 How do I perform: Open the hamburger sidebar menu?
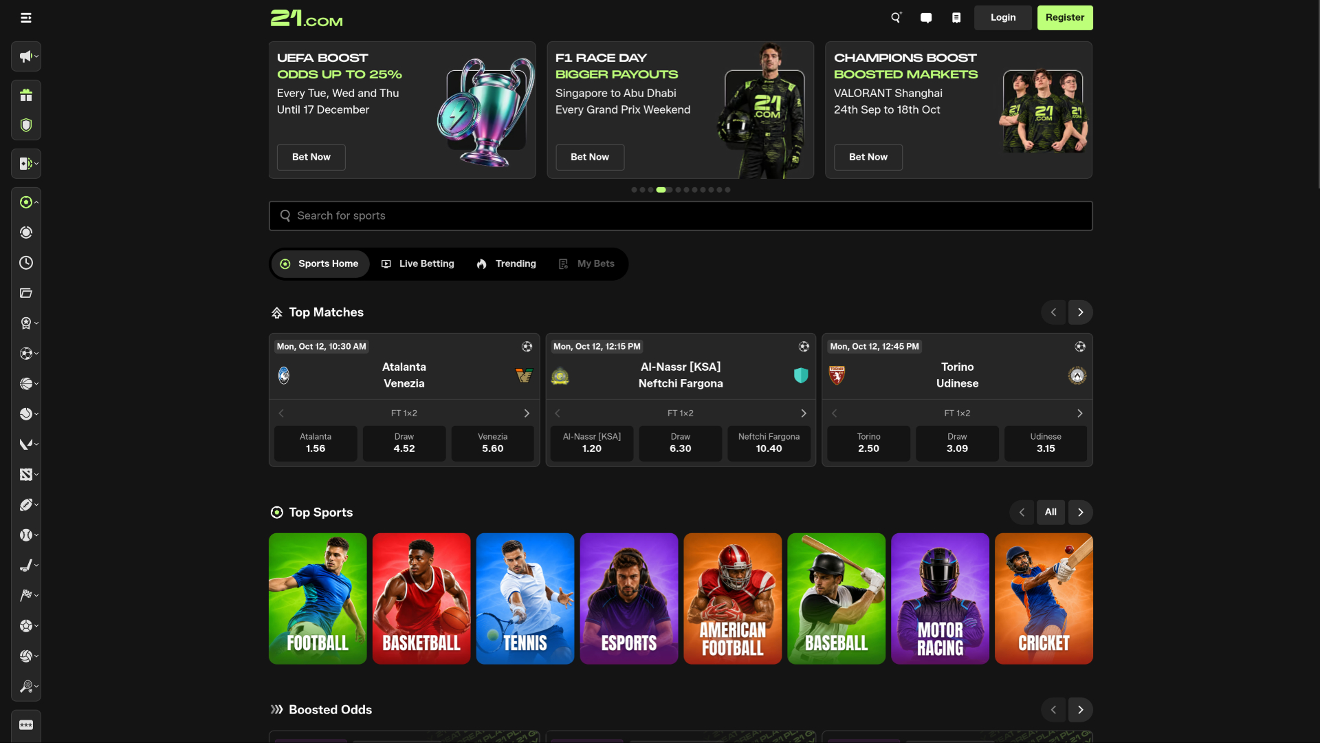(x=26, y=18)
